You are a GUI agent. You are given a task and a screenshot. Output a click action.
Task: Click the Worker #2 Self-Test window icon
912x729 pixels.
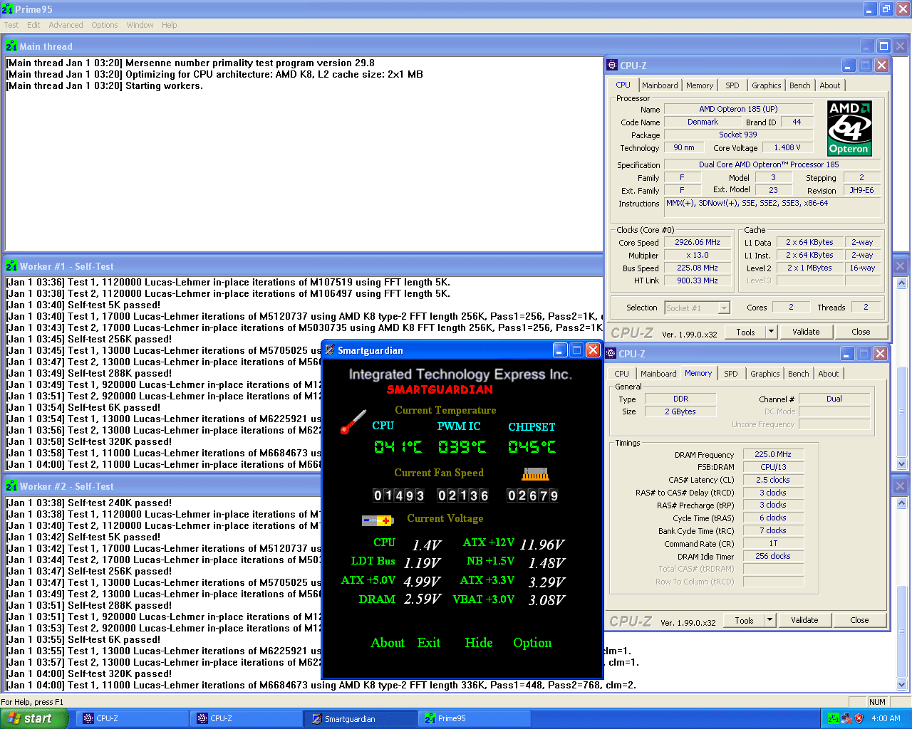pos(11,486)
